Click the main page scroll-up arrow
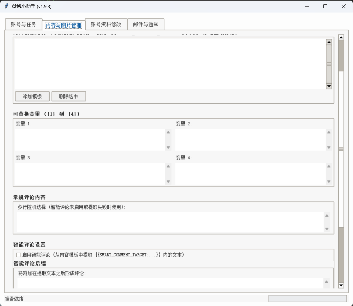 click(341, 37)
